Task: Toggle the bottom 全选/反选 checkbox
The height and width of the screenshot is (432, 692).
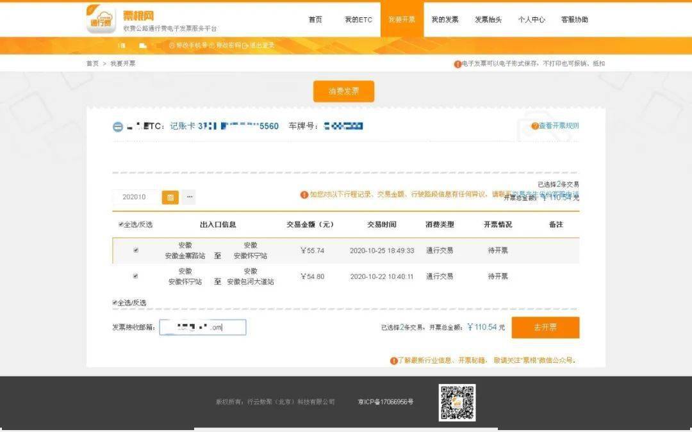Action: point(115,303)
